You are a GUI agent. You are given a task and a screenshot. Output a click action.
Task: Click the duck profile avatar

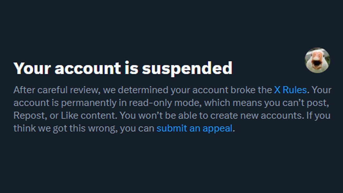[x=317, y=60]
